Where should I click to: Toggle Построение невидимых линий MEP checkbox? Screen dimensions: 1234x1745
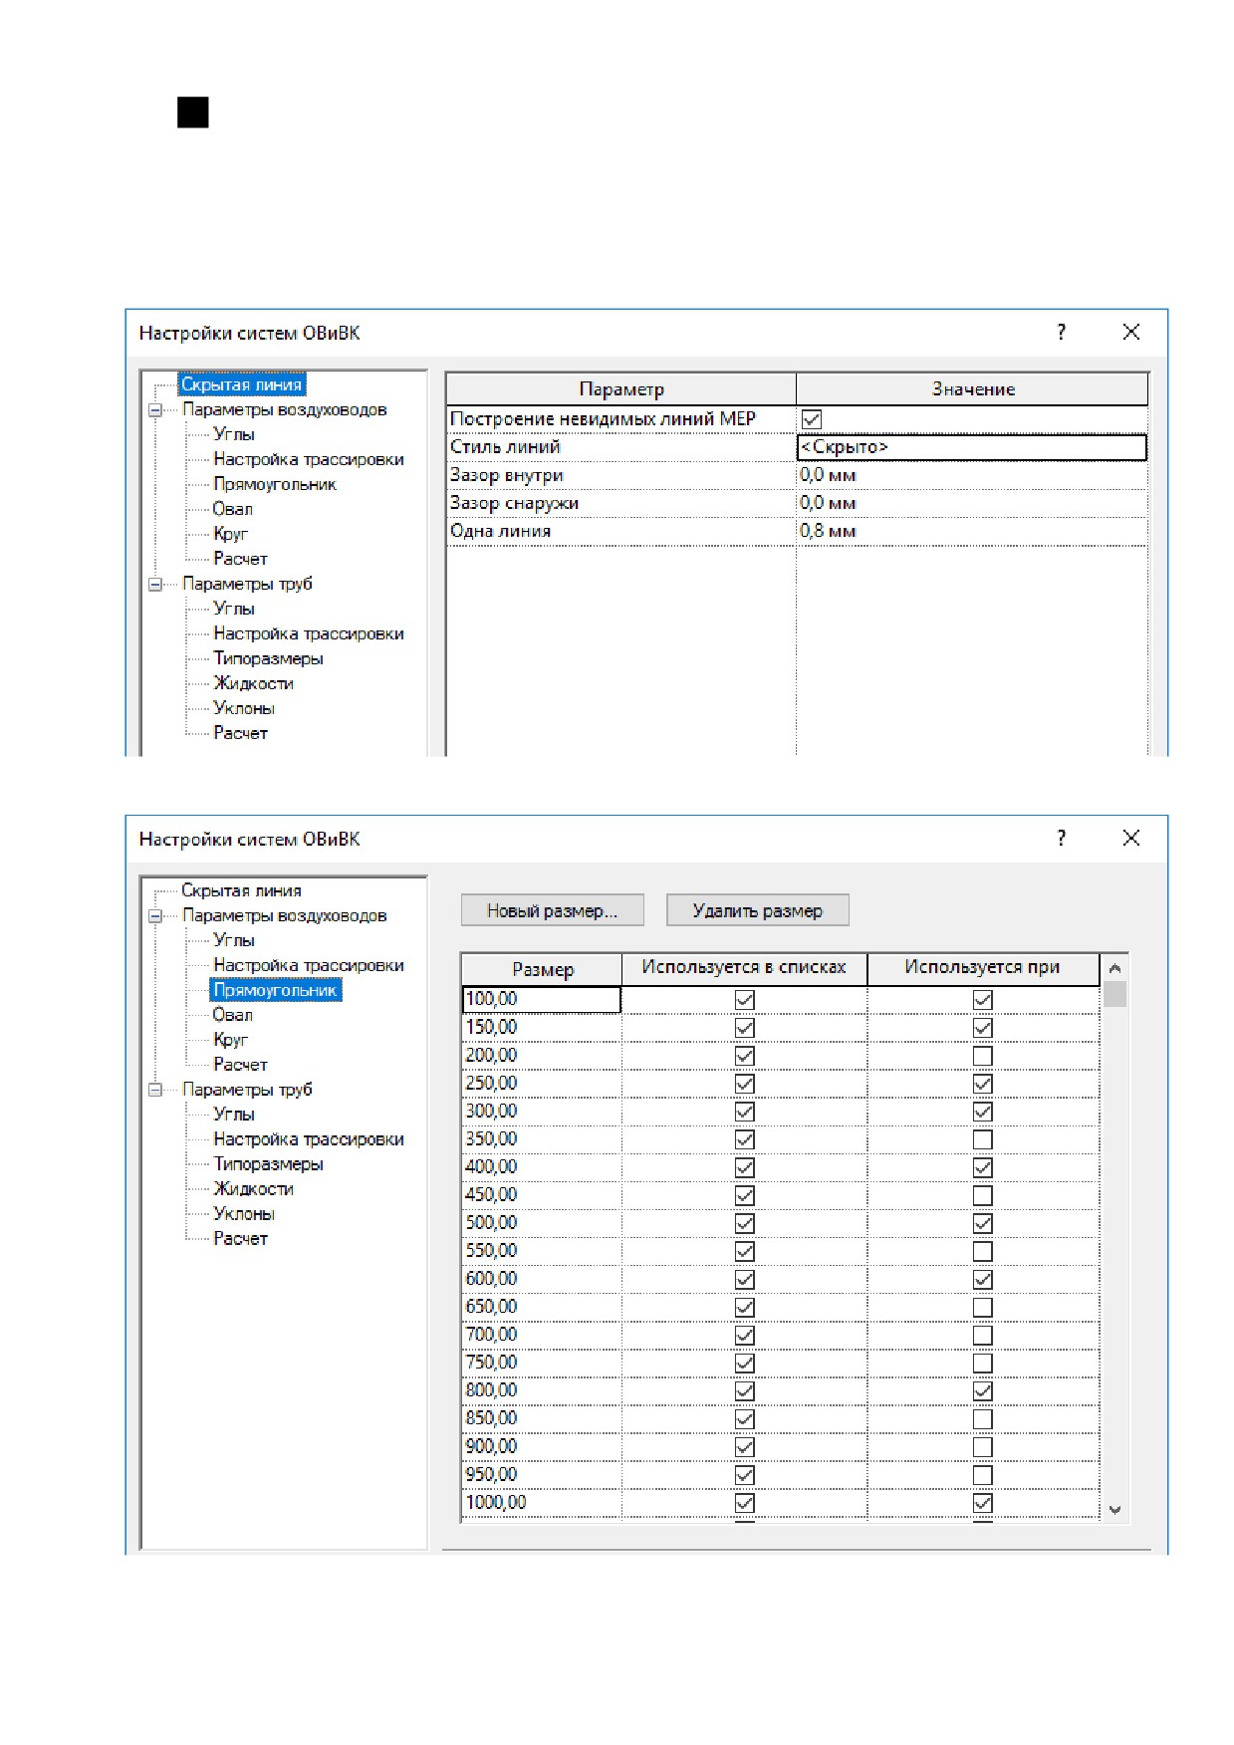[x=812, y=419]
